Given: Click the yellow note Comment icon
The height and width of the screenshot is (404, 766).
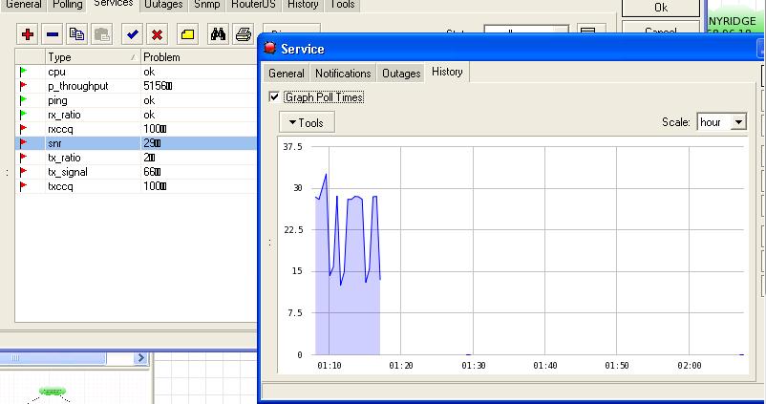Looking at the screenshot, I should click(187, 34).
